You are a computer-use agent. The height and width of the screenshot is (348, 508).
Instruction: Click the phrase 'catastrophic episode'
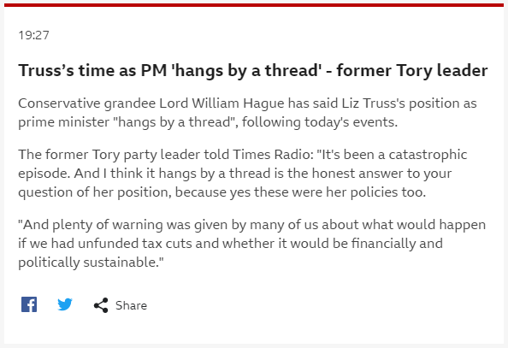click(x=243, y=164)
